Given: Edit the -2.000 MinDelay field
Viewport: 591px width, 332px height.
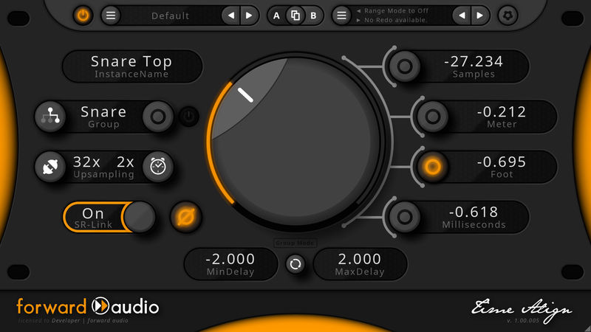Looking at the screenshot, I should click(230, 264).
